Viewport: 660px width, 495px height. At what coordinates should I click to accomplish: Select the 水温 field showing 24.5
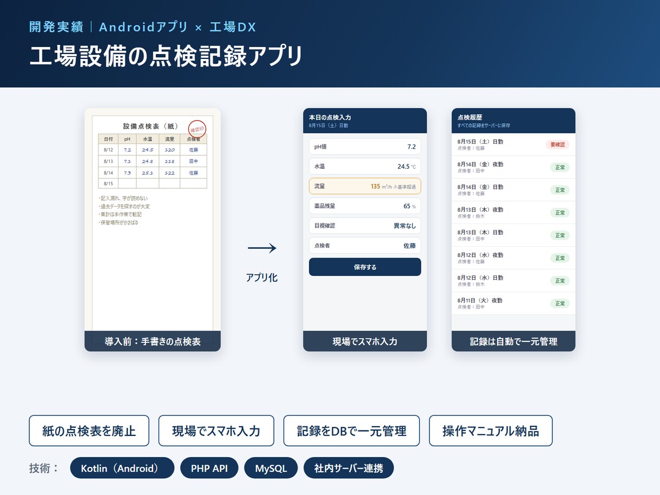pyautogui.click(x=365, y=167)
